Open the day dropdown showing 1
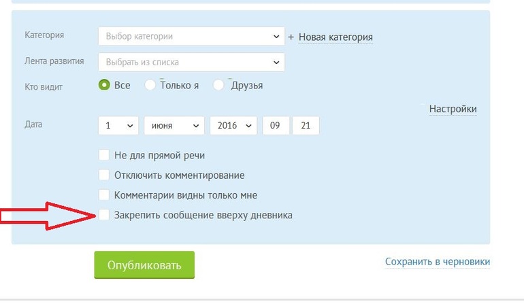The image size is (524, 306). 118,126
